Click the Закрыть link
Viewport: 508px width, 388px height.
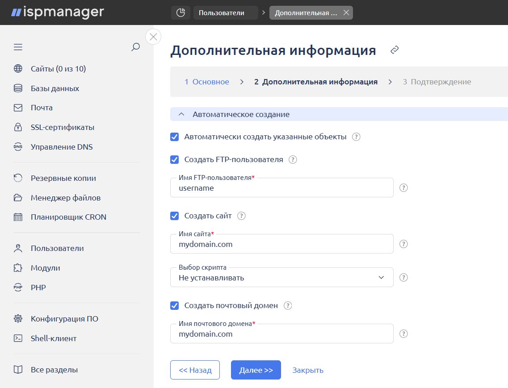click(307, 370)
